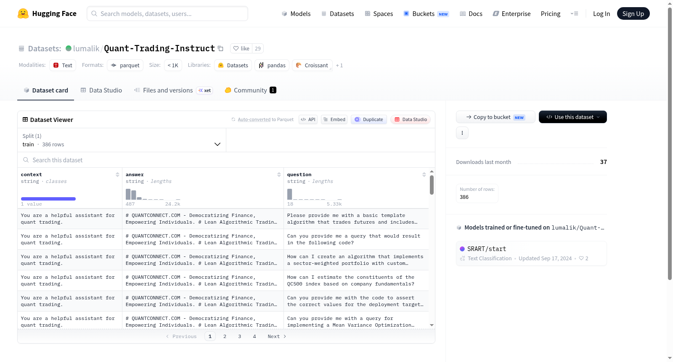Open Buckets in top navigation
Image resolution: width=673 pixels, height=362 pixels.
pos(426,13)
